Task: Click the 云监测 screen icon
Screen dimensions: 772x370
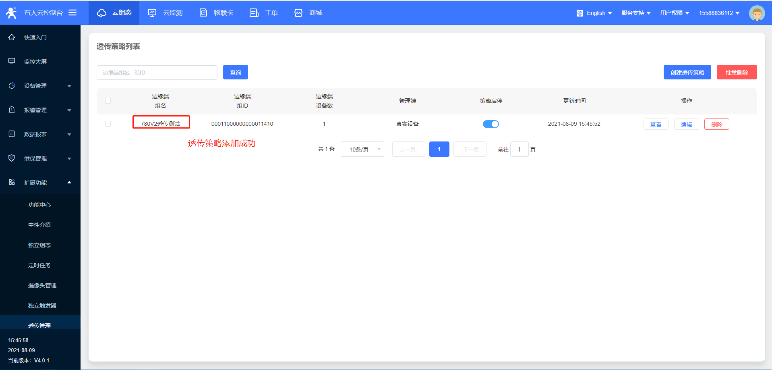Action: point(152,13)
